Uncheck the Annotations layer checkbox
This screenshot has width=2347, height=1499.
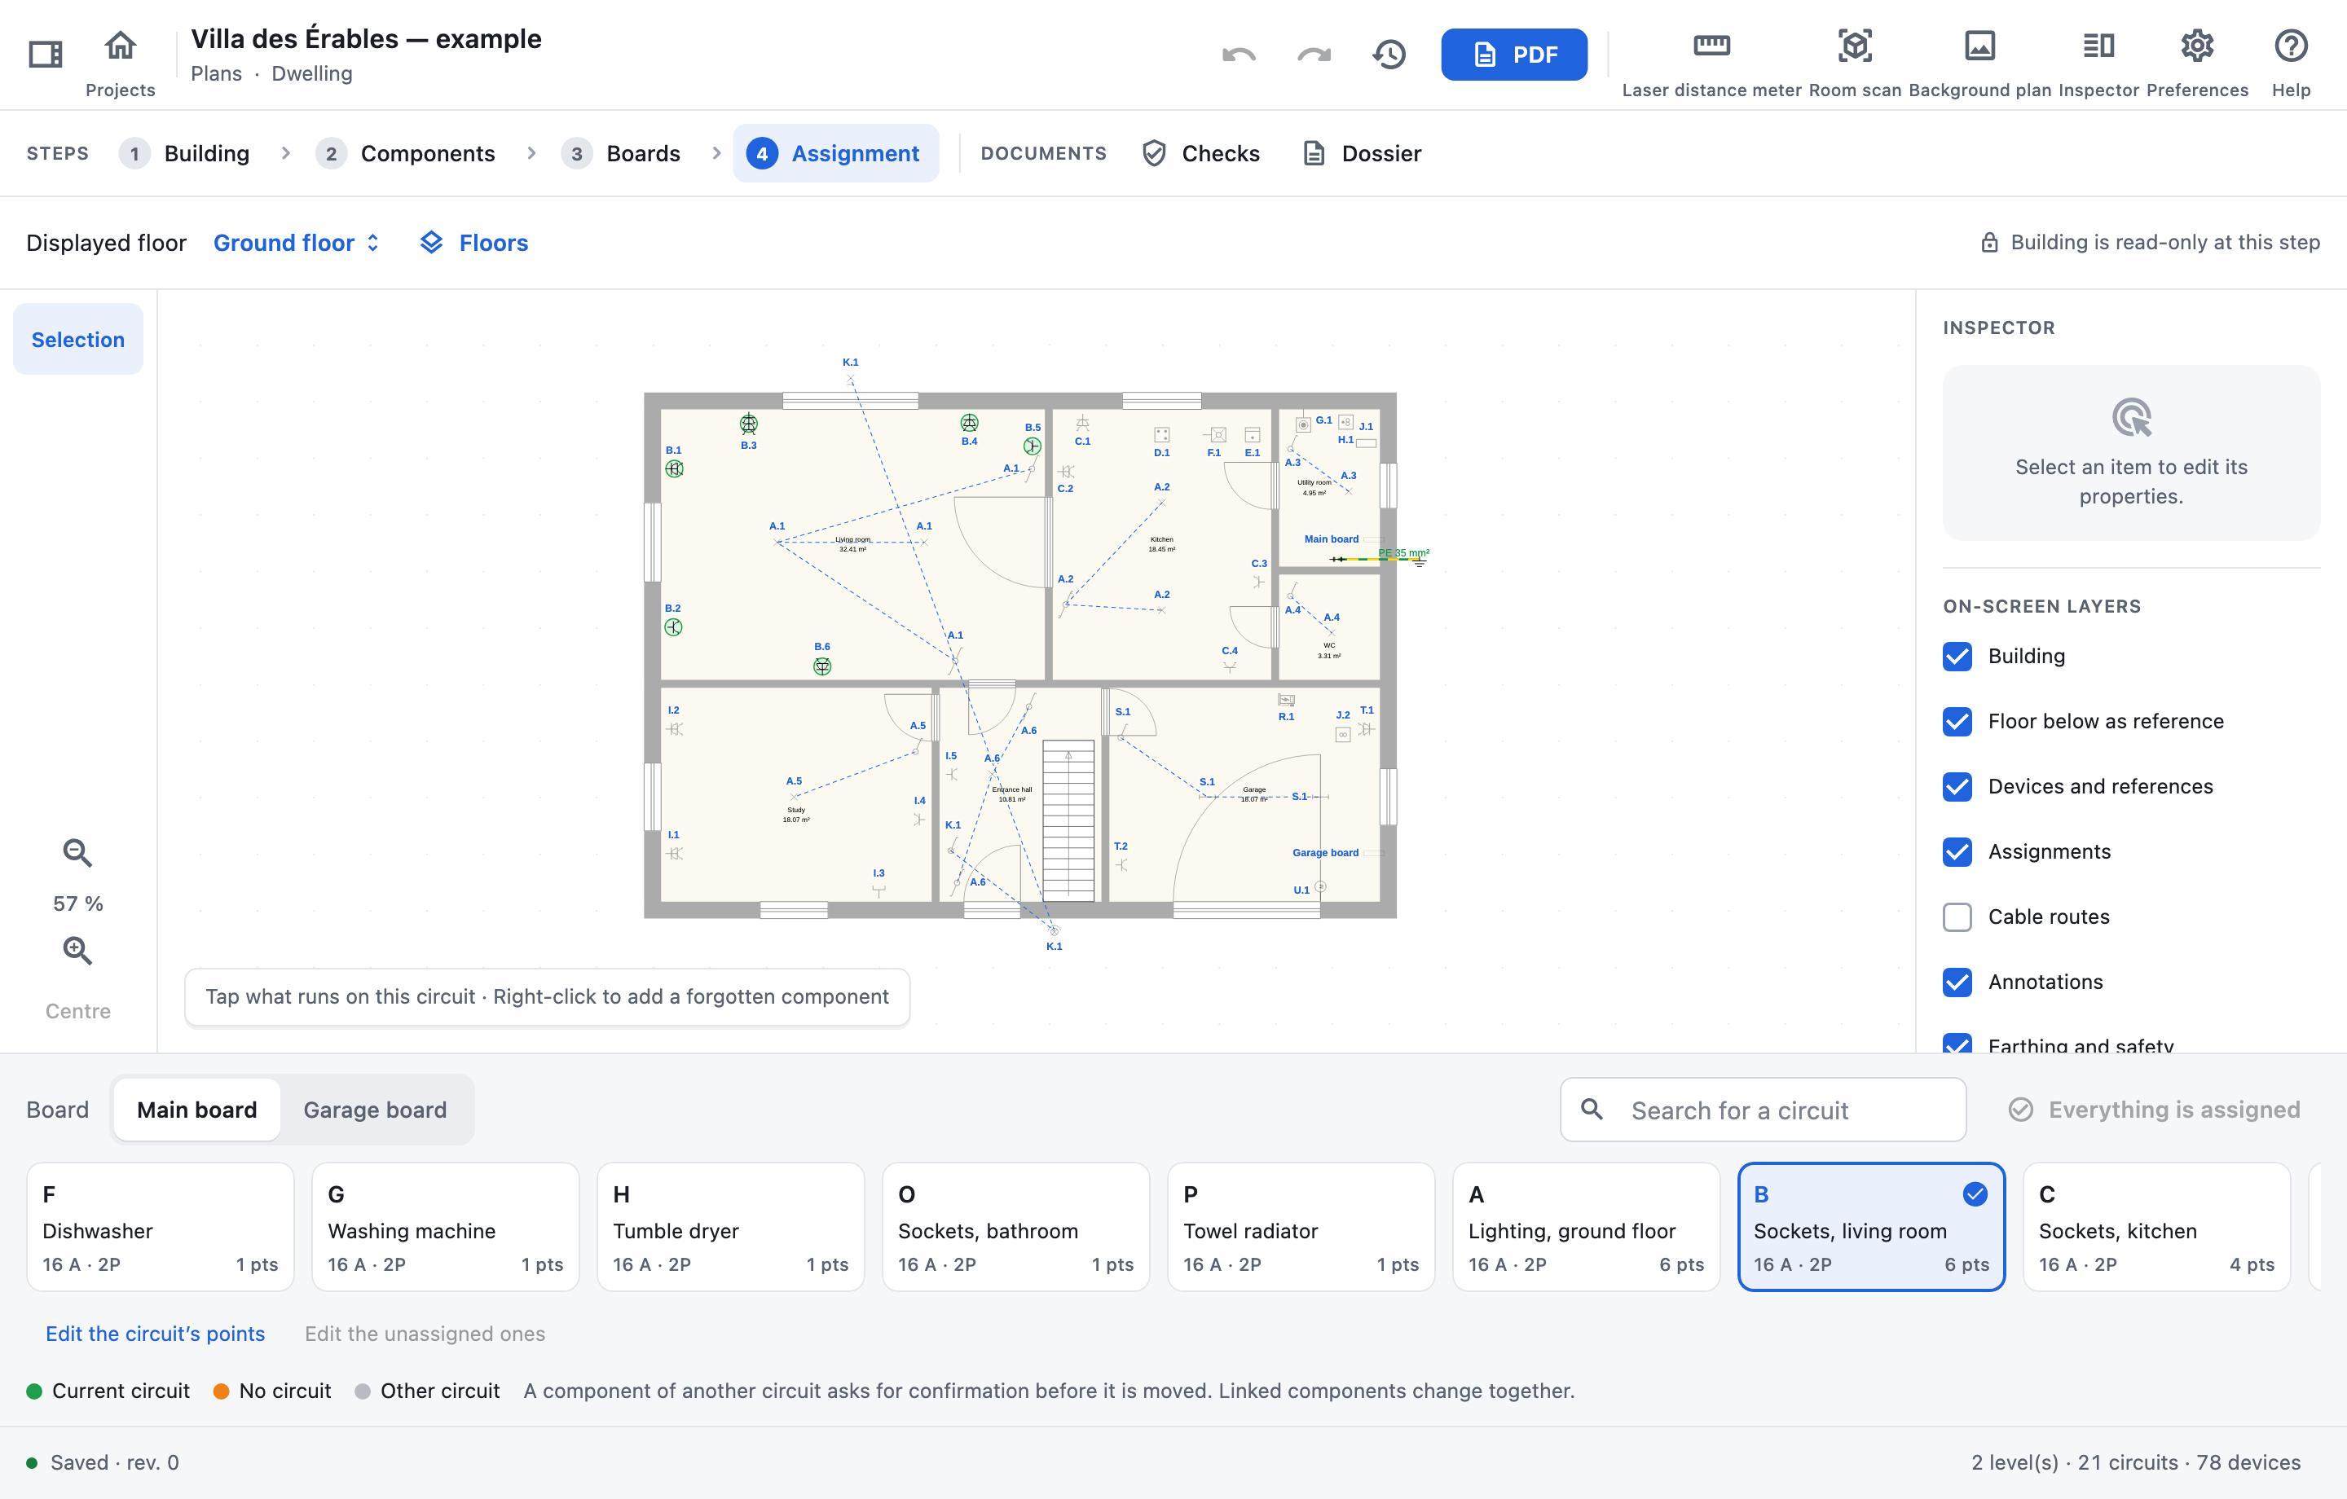(x=1956, y=982)
